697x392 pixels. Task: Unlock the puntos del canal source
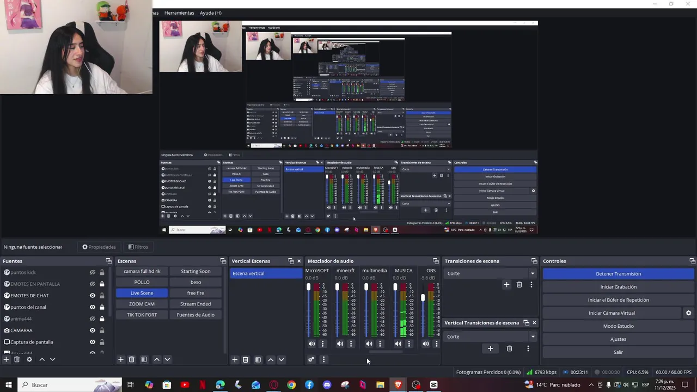tap(102, 307)
